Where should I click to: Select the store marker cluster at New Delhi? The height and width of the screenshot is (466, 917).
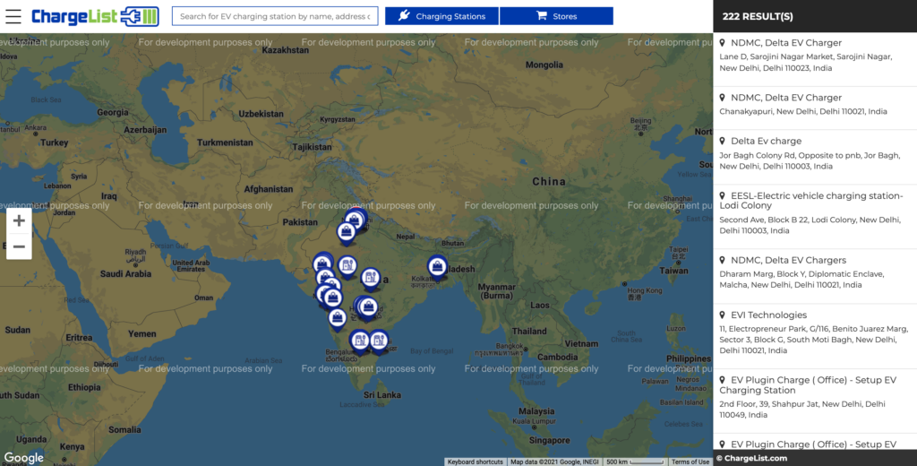pyautogui.click(x=355, y=220)
